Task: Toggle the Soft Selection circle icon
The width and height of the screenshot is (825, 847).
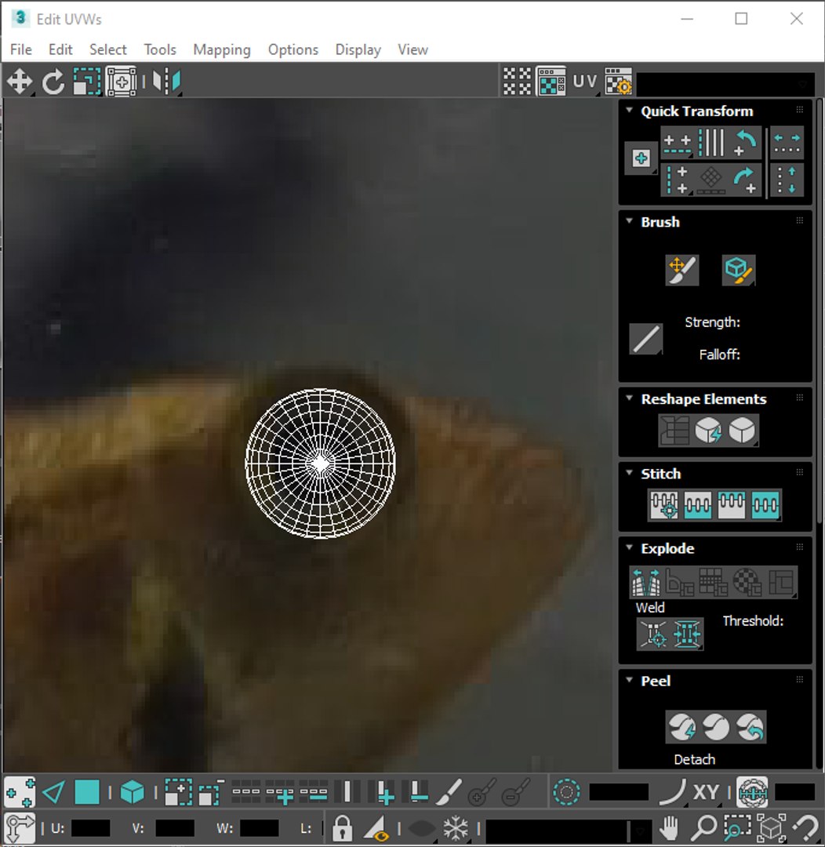Action: pos(567,792)
